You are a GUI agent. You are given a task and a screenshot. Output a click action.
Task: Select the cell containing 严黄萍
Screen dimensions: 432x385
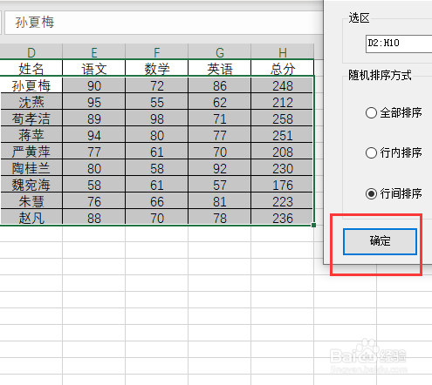(31, 152)
